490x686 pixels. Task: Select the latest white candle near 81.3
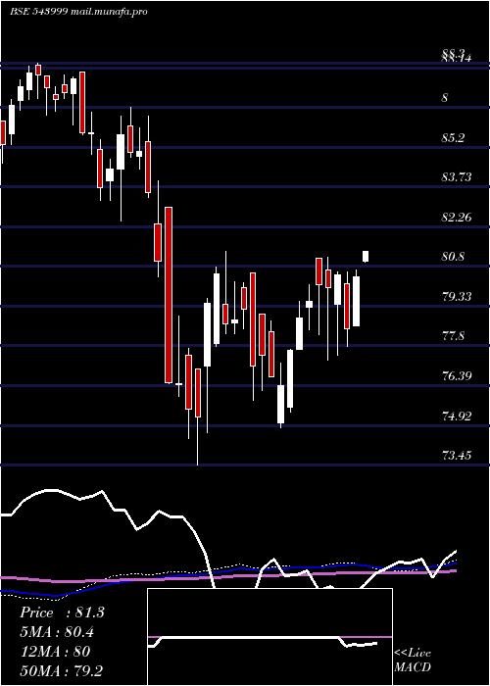366,257
